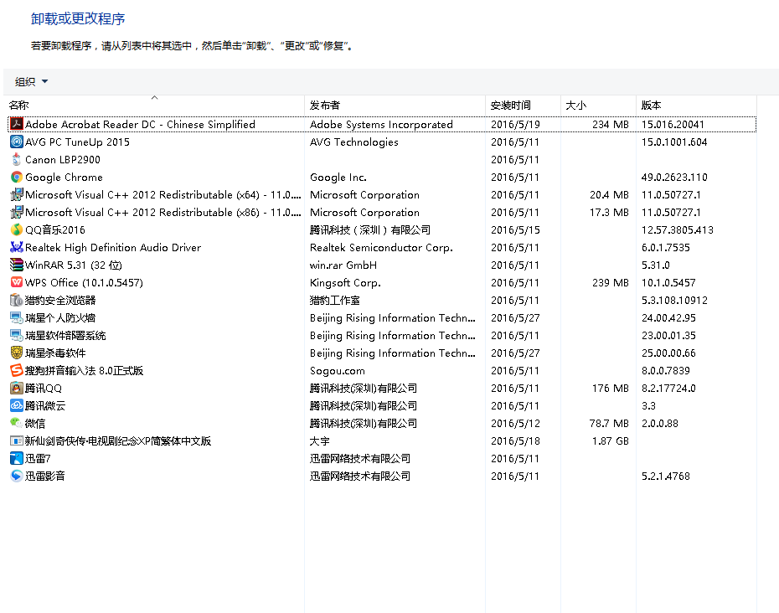Click publisher 大宇
This screenshot has height=613, width=779.
coord(319,441)
